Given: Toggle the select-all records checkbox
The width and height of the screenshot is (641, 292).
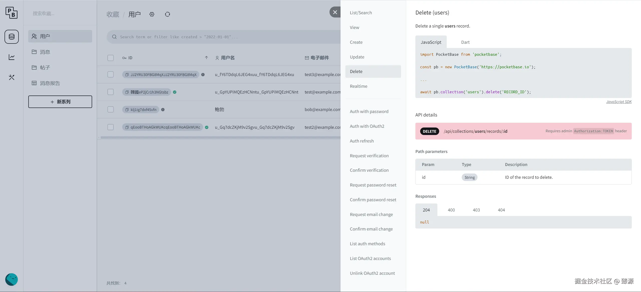Looking at the screenshot, I should click(x=110, y=58).
